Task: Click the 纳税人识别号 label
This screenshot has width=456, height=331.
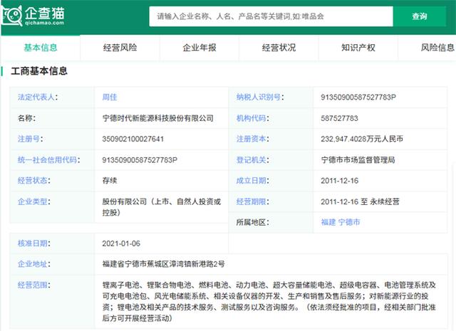Action: point(259,97)
